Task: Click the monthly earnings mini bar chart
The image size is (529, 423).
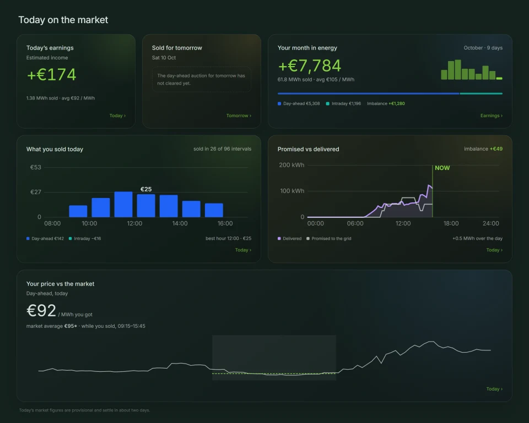Action: [x=472, y=70]
